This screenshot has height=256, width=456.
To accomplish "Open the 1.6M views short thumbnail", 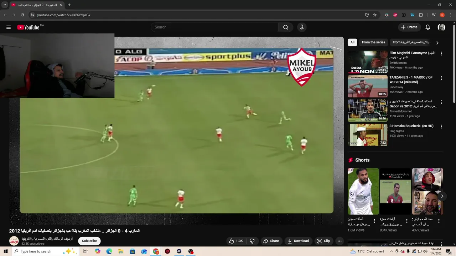I will pos(363,191).
